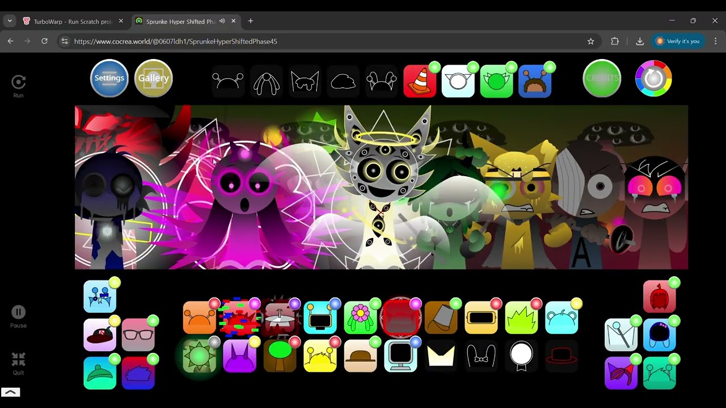Choose the brown bucket-head character icon
Image resolution: width=726 pixels, height=408 pixels.
point(441,317)
